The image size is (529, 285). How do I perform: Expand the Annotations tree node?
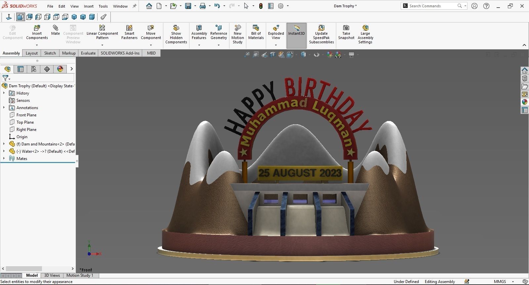pos(4,108)
